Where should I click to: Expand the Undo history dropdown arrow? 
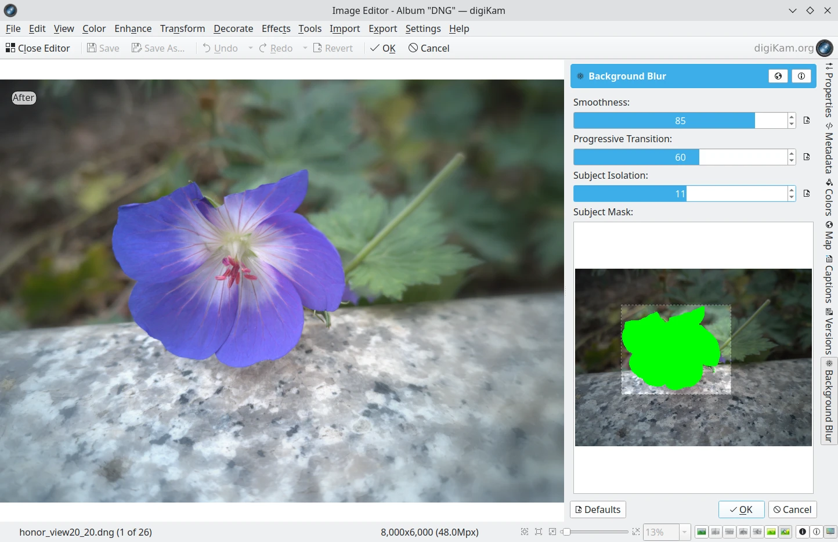pos(251,48)
